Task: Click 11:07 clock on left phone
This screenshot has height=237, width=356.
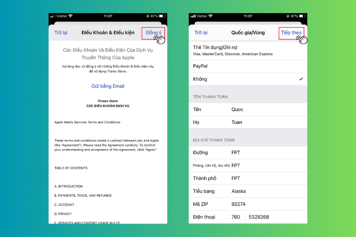Action: (x=108, y=16)
